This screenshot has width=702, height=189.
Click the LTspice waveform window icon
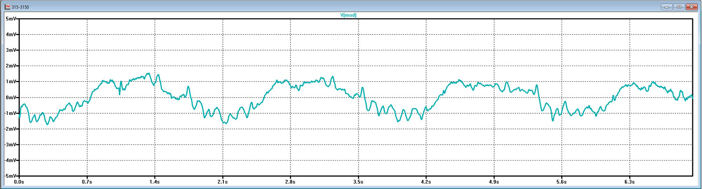point(7,7)
